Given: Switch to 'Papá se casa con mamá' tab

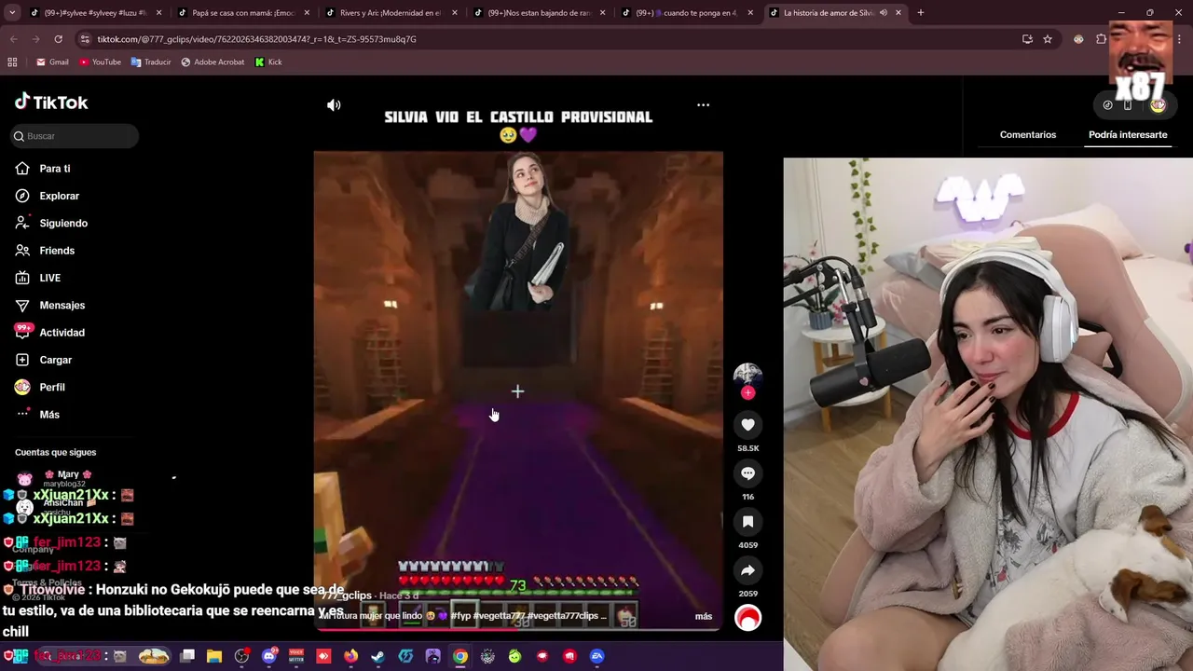Looking at the screenshot, I should click(242, 13).
